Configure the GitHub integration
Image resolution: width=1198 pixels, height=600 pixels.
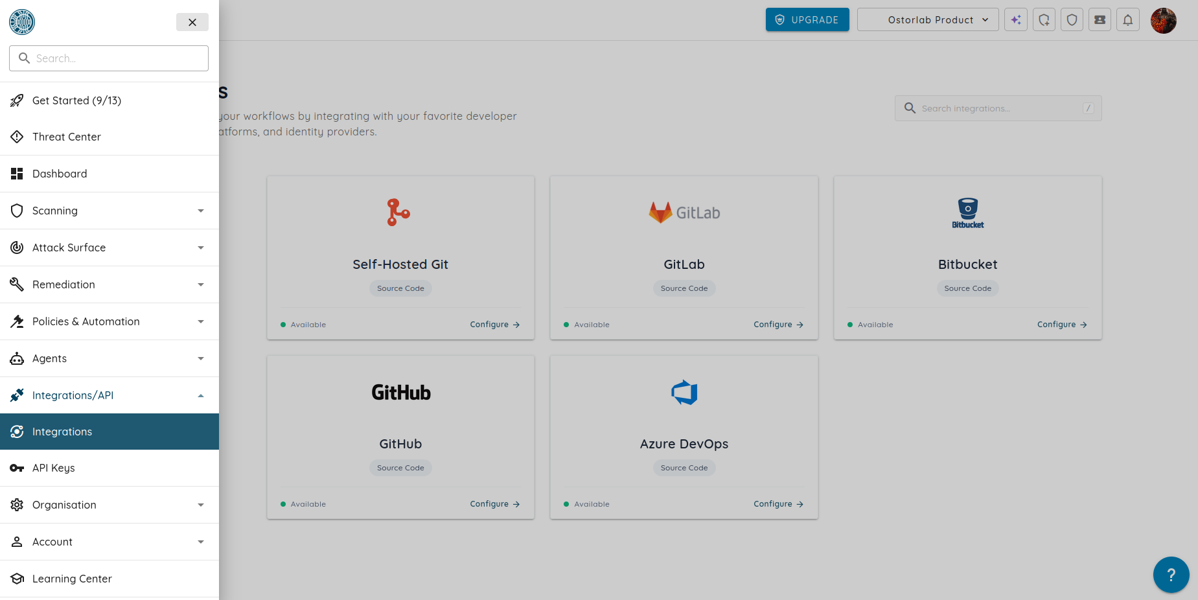495,504
